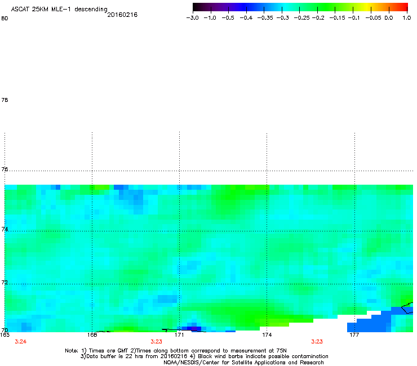
Task: Click the -0.5 color scale label
Action: click(x=228, y=18)
